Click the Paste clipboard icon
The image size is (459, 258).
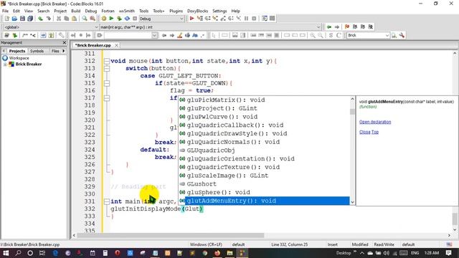click(75, 19)
